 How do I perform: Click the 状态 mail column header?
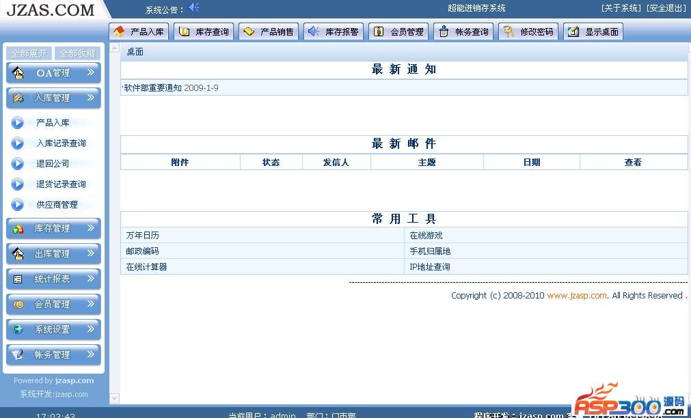(x=271, y=162)
